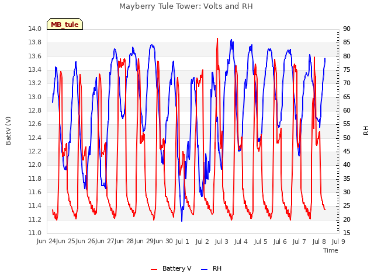The height and width of the screenshot is (280, 374).
Task: Click the Jun 24 date label
Action: pos(47,242)
